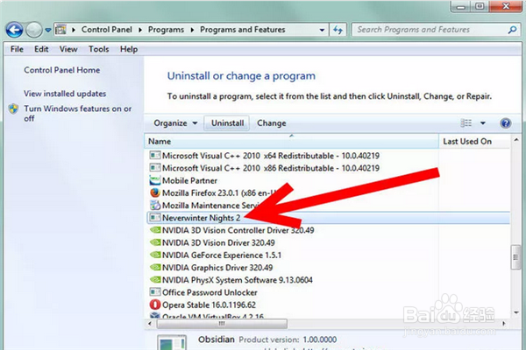Screen dimensions: 526x350
Task: Click Control Panel in address breadcrumb
Action: [x=107, y=30]
